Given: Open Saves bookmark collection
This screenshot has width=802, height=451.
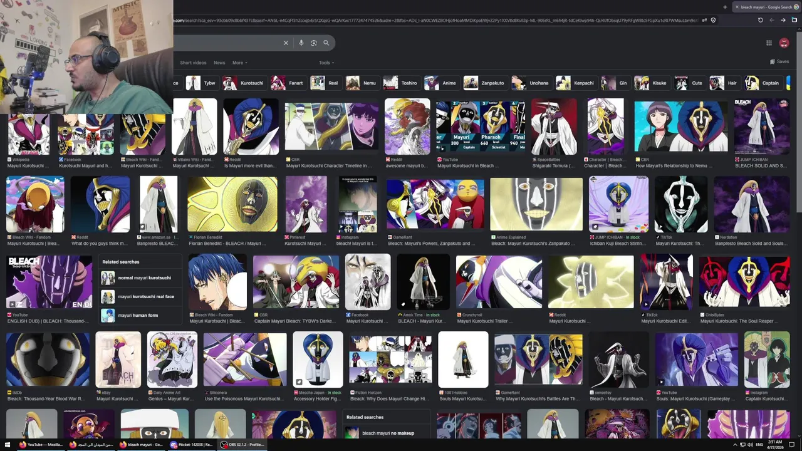Looking at the screenshot, I should point(779,61).
